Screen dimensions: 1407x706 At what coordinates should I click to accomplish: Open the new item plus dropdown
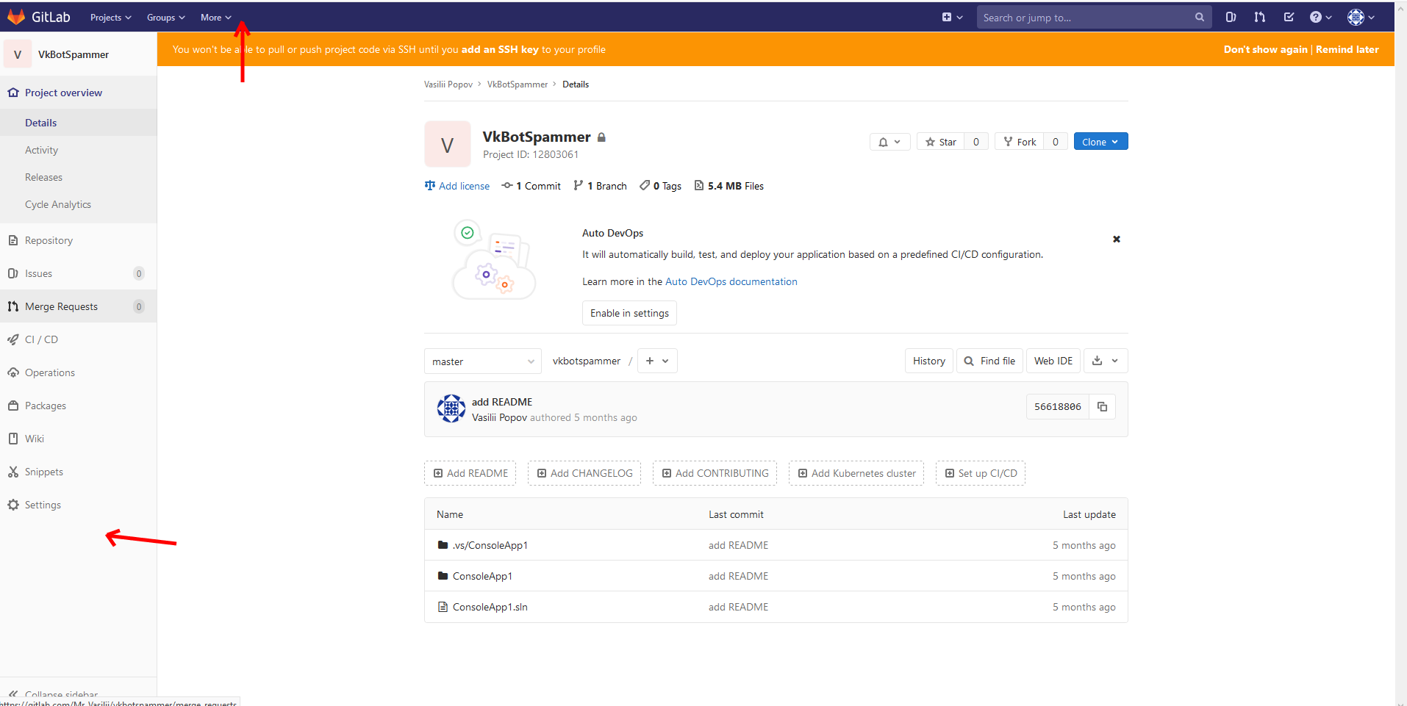tap(952, 18)
